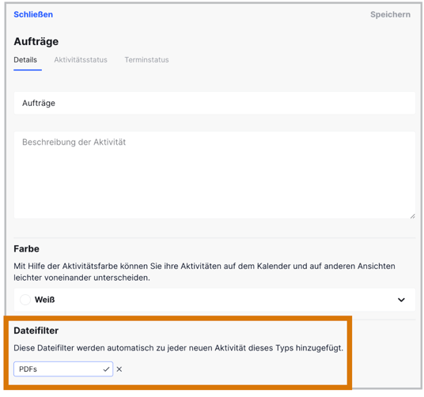Open the Aktivitätsstatus tab
The width and height of the screenshot is (424, 397).
tap(81, 60)
